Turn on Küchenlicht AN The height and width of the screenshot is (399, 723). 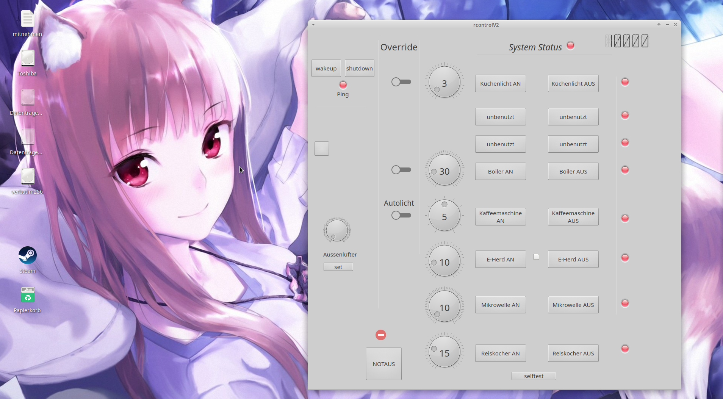(501, 83)
